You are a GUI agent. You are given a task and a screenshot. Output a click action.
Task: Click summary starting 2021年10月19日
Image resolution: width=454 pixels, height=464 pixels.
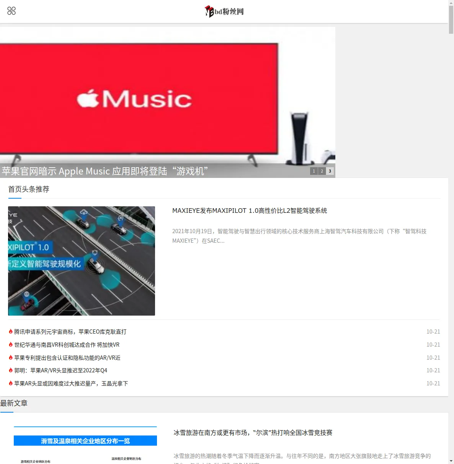click(x=299, y=236)
